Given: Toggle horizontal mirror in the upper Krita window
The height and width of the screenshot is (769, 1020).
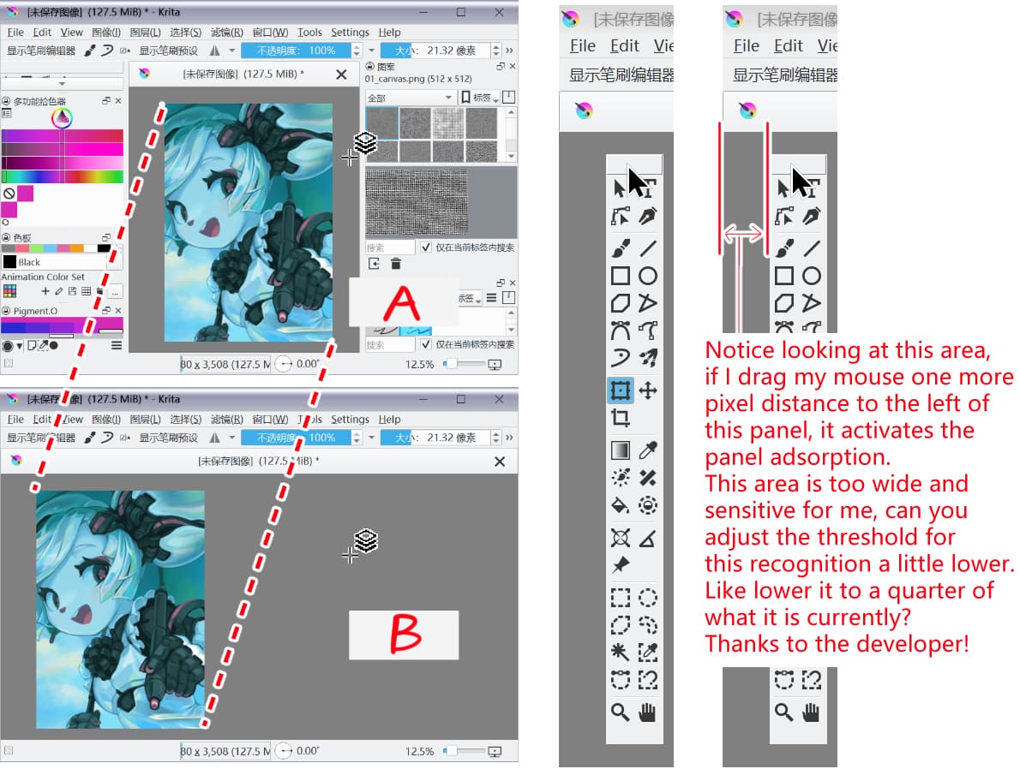Looking at the screenshot, I should point(214,50).
